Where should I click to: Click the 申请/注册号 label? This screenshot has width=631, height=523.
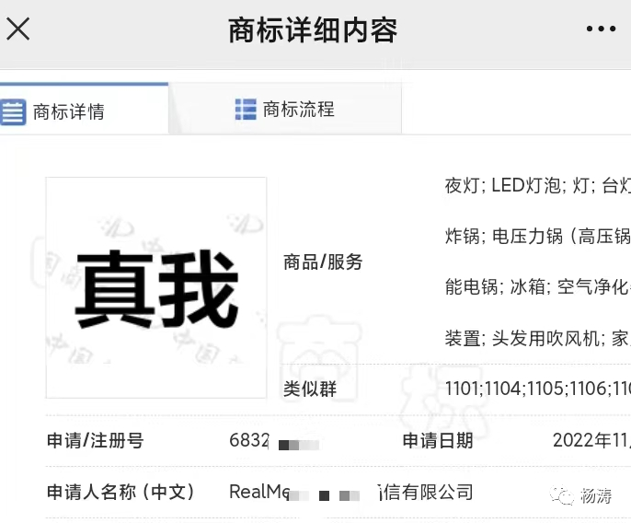[96, 440]
